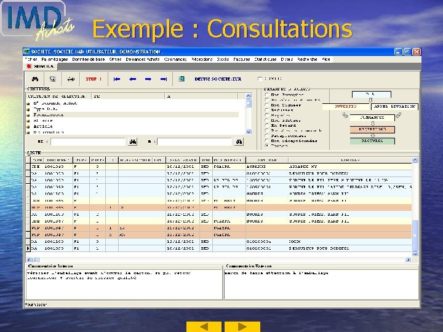Screen dimensions: 443x332
Task: Click the binoculars search icon in the toolbar
Action: [35, 79]
